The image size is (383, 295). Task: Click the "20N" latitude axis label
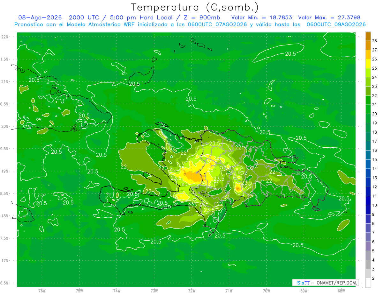[5, 126]
